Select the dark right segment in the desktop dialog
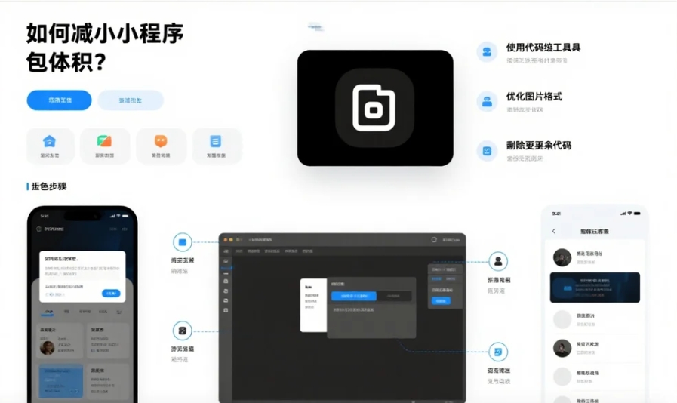 (394, 296)
